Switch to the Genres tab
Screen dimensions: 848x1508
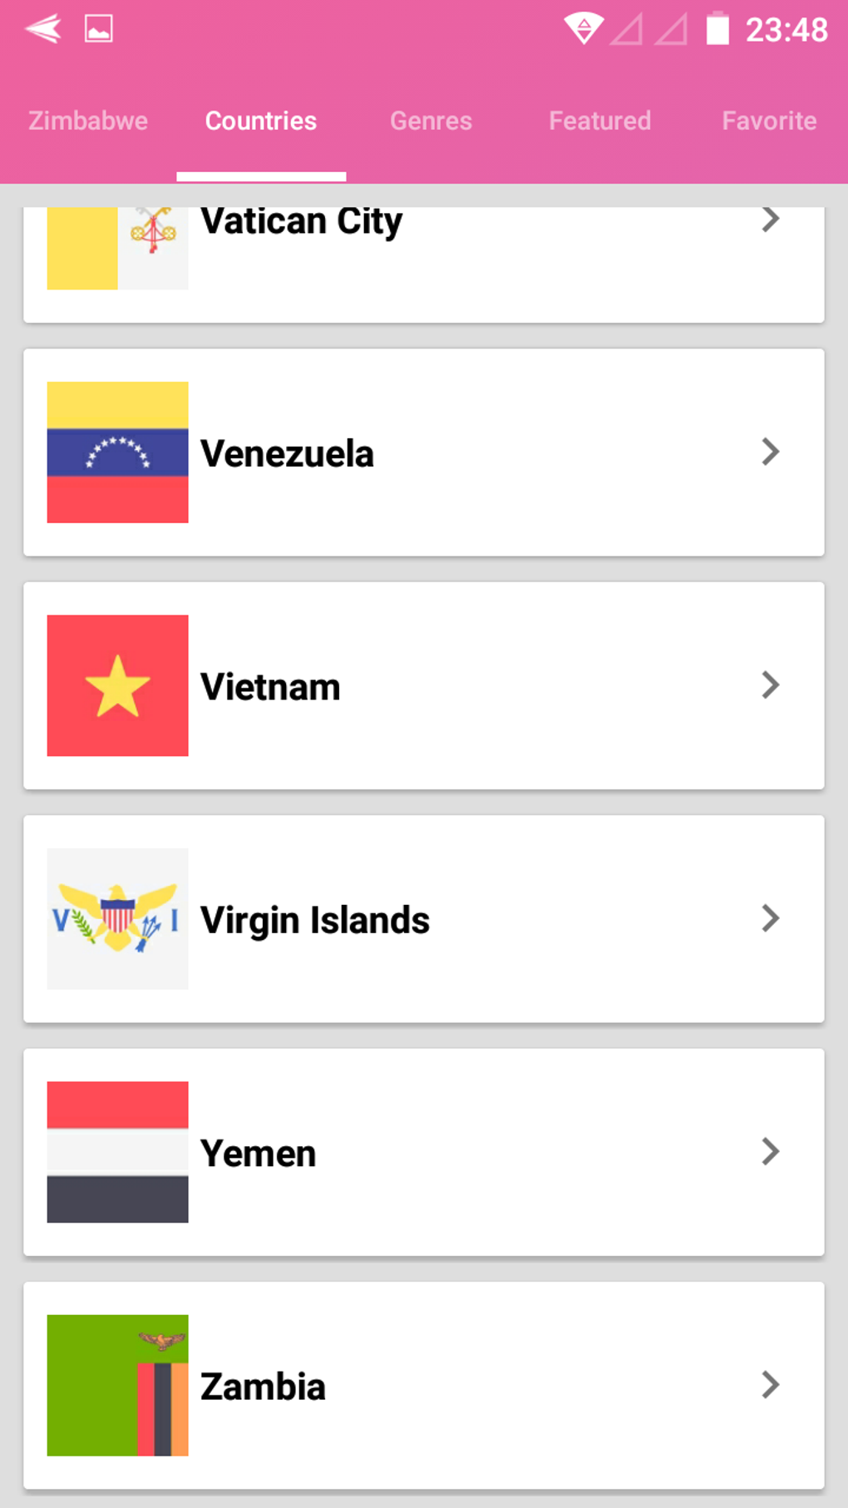click(x=431, y=121)
